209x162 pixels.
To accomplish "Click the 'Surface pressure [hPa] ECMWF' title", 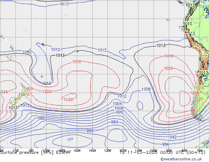I will pyautogui.click(x=36, y=152).
